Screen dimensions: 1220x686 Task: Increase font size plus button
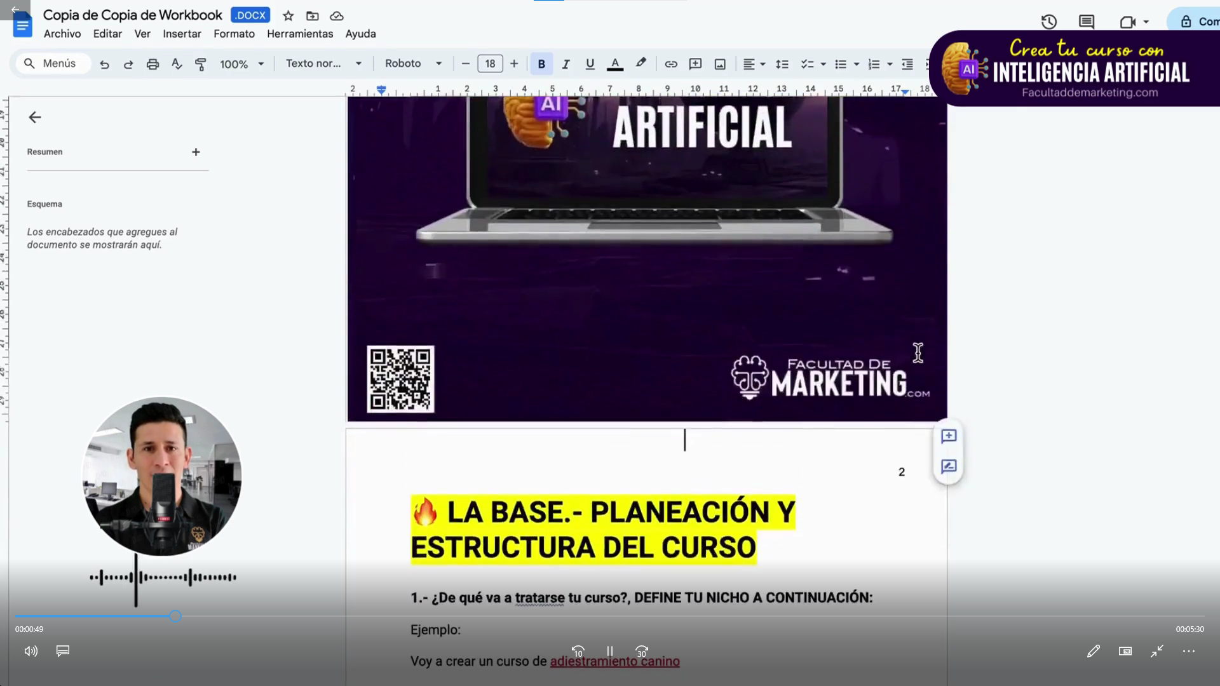tap(514, 64)
